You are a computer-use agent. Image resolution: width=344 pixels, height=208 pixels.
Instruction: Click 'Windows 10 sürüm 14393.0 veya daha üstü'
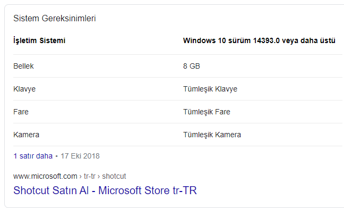[x=259, y=40]
